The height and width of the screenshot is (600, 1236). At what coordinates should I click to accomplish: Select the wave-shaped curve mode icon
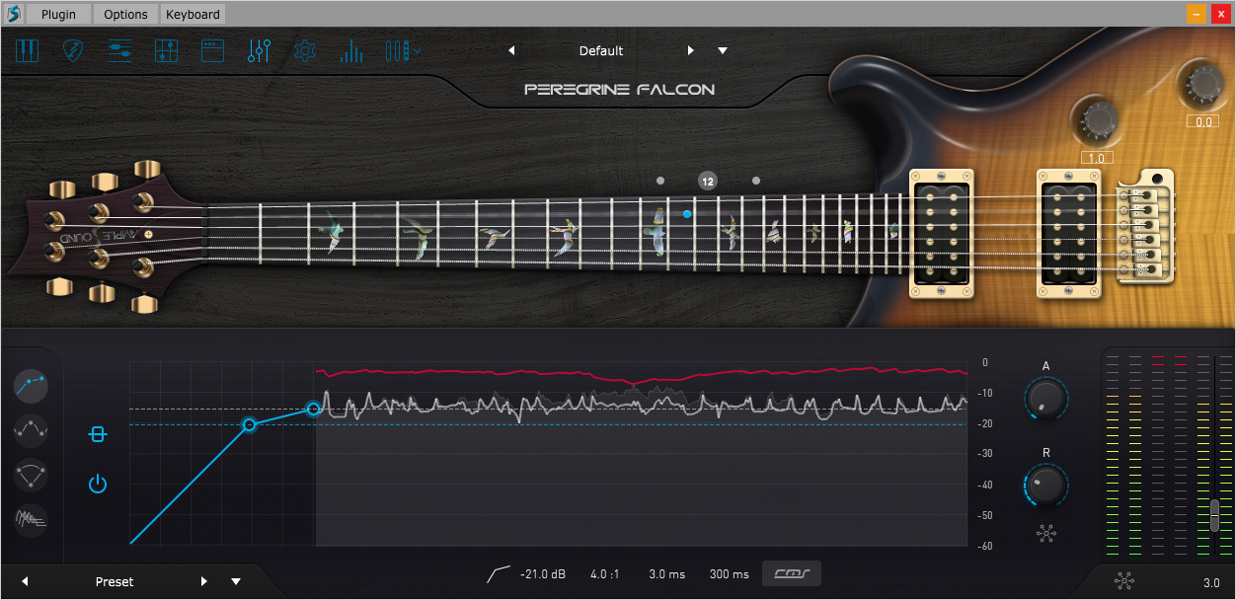(x=32, y=429)
